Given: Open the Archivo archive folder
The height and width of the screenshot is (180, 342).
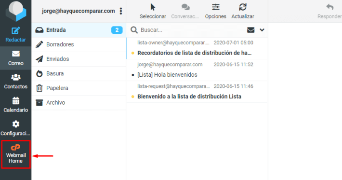Looking at the screenshot, I should point(79,103).
